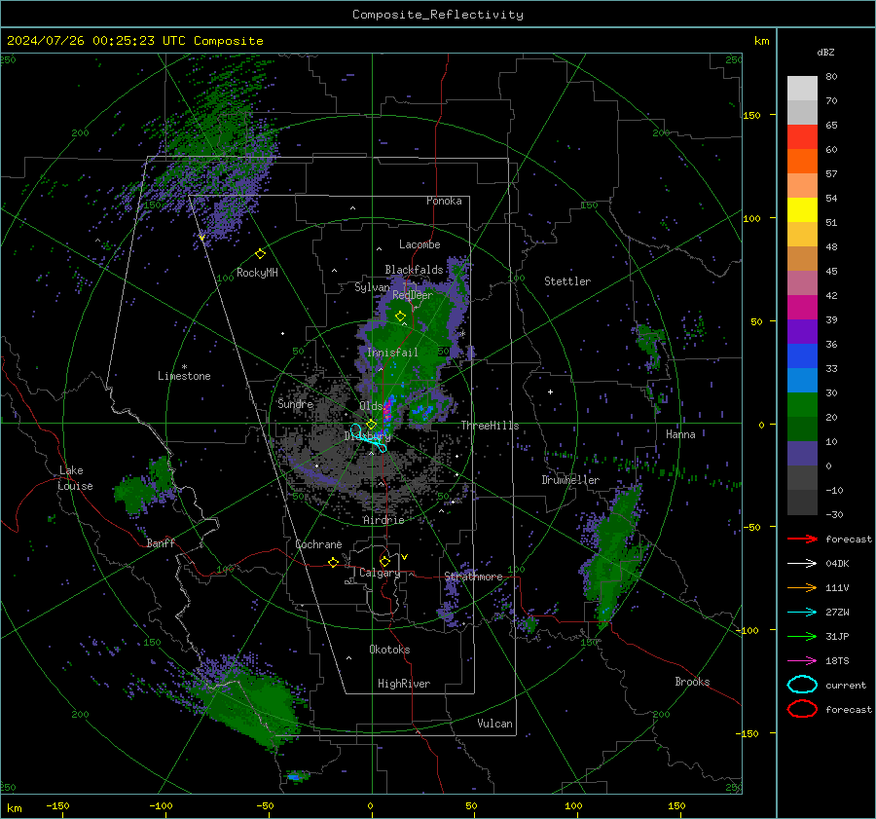
Task: Click the Limestone label
Action: pyautogui.click(x=184, y=376)
